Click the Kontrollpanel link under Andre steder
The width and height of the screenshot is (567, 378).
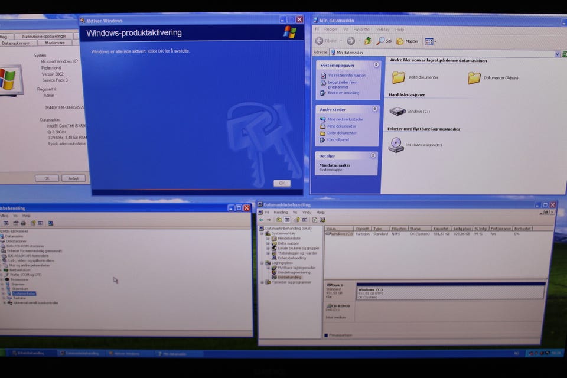click(338, 139)
